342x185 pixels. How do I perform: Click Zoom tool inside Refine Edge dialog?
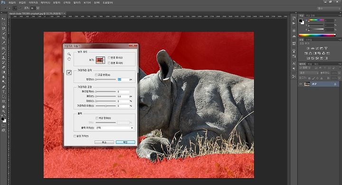click(x=69, y=54)
